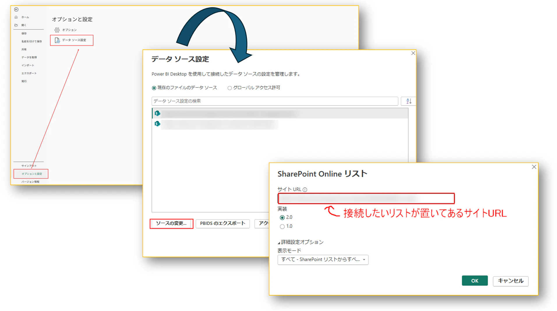Choose 名前を付けて保存 menu item

click(31, 42)
